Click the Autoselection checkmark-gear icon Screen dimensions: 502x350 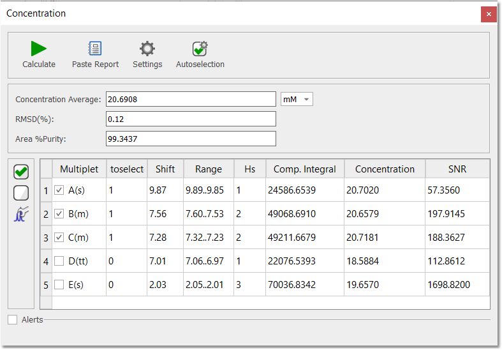tap(200, 49)
